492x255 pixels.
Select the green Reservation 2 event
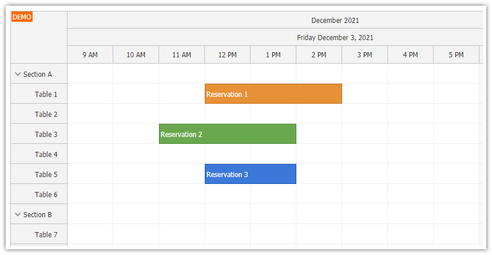click(x=227, y=134)
